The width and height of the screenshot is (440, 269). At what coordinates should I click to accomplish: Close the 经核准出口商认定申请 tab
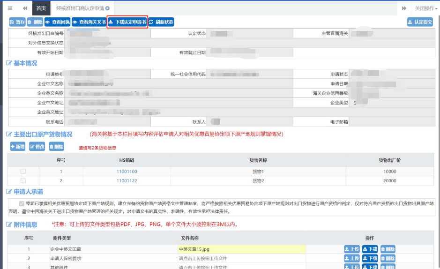coord(108,8)
